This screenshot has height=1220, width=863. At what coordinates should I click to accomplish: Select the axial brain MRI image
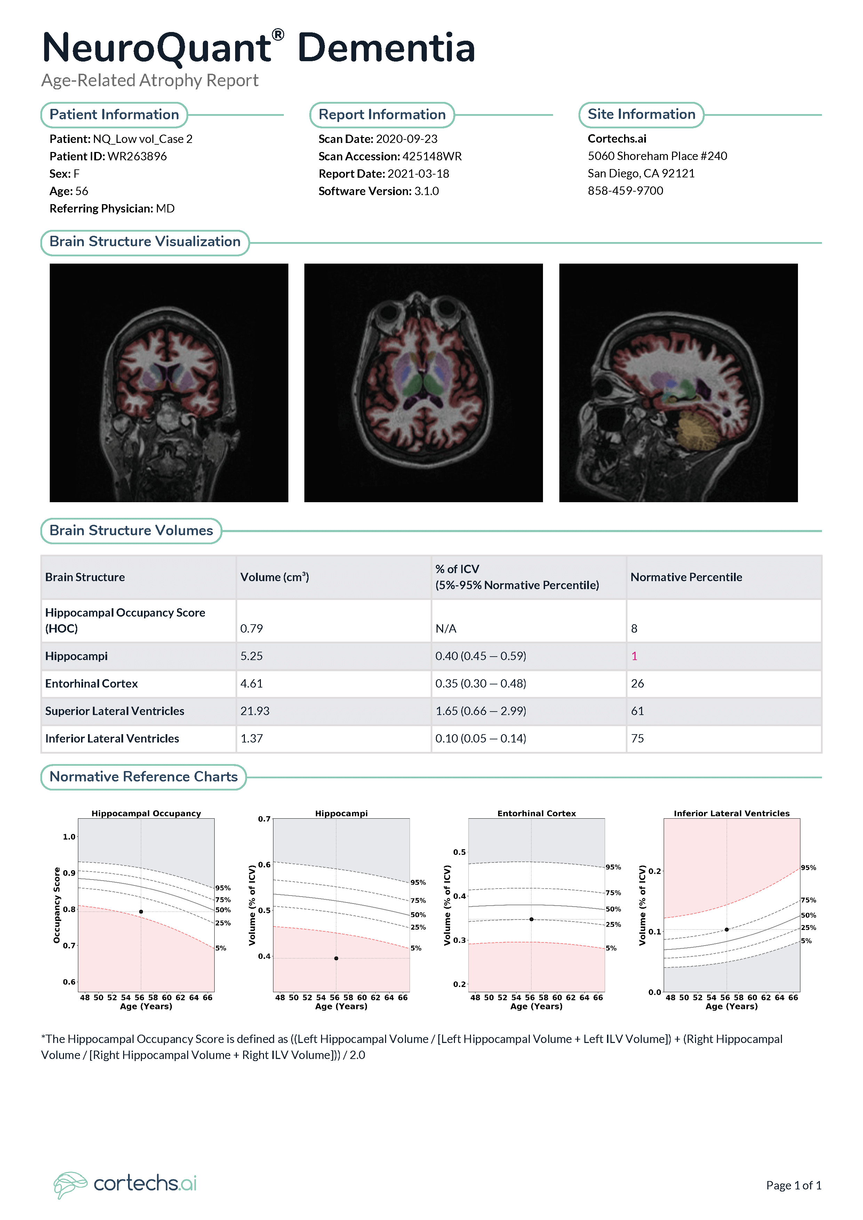pos(424,383)
